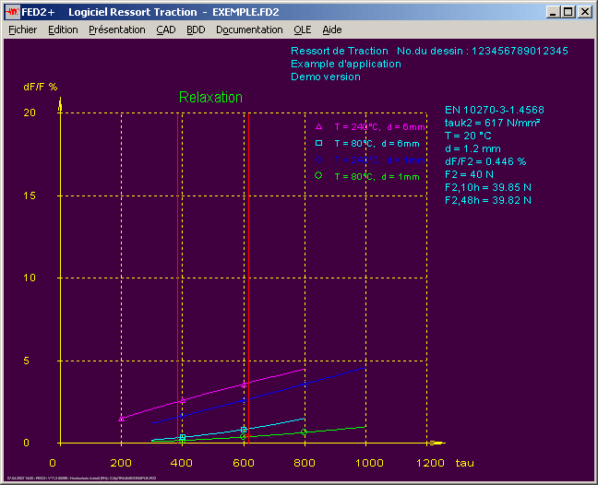Click the green circle legend marker

click(318, 175)
